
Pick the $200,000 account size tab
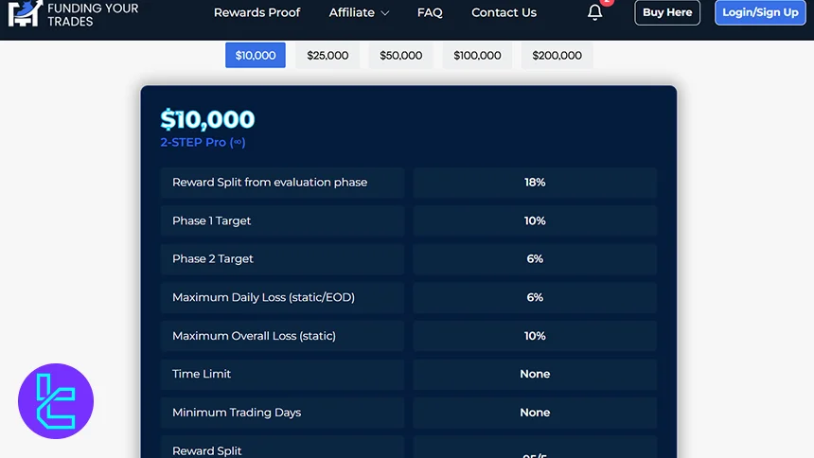(557, 55)
